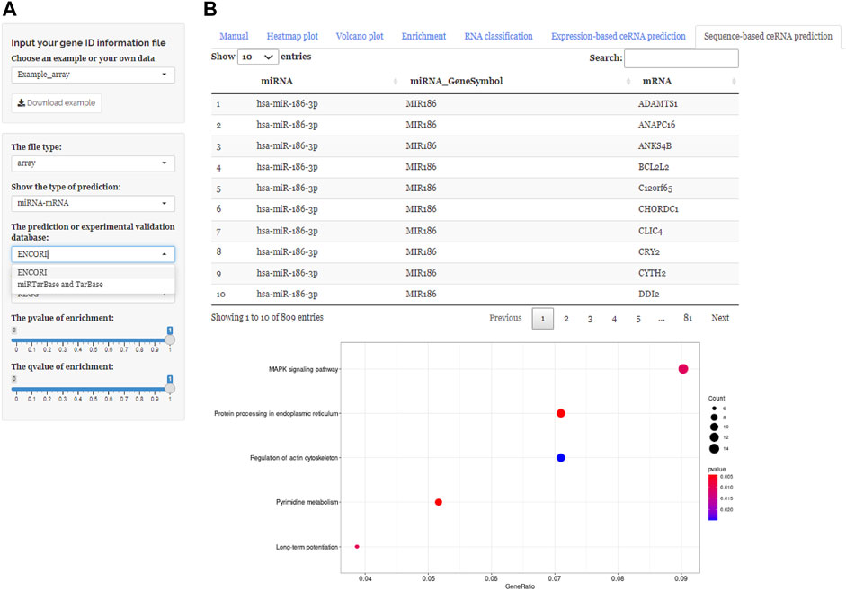Choose miRTarBase and TarBase option
The image size is (846, 590).
(x=93, y=285)
